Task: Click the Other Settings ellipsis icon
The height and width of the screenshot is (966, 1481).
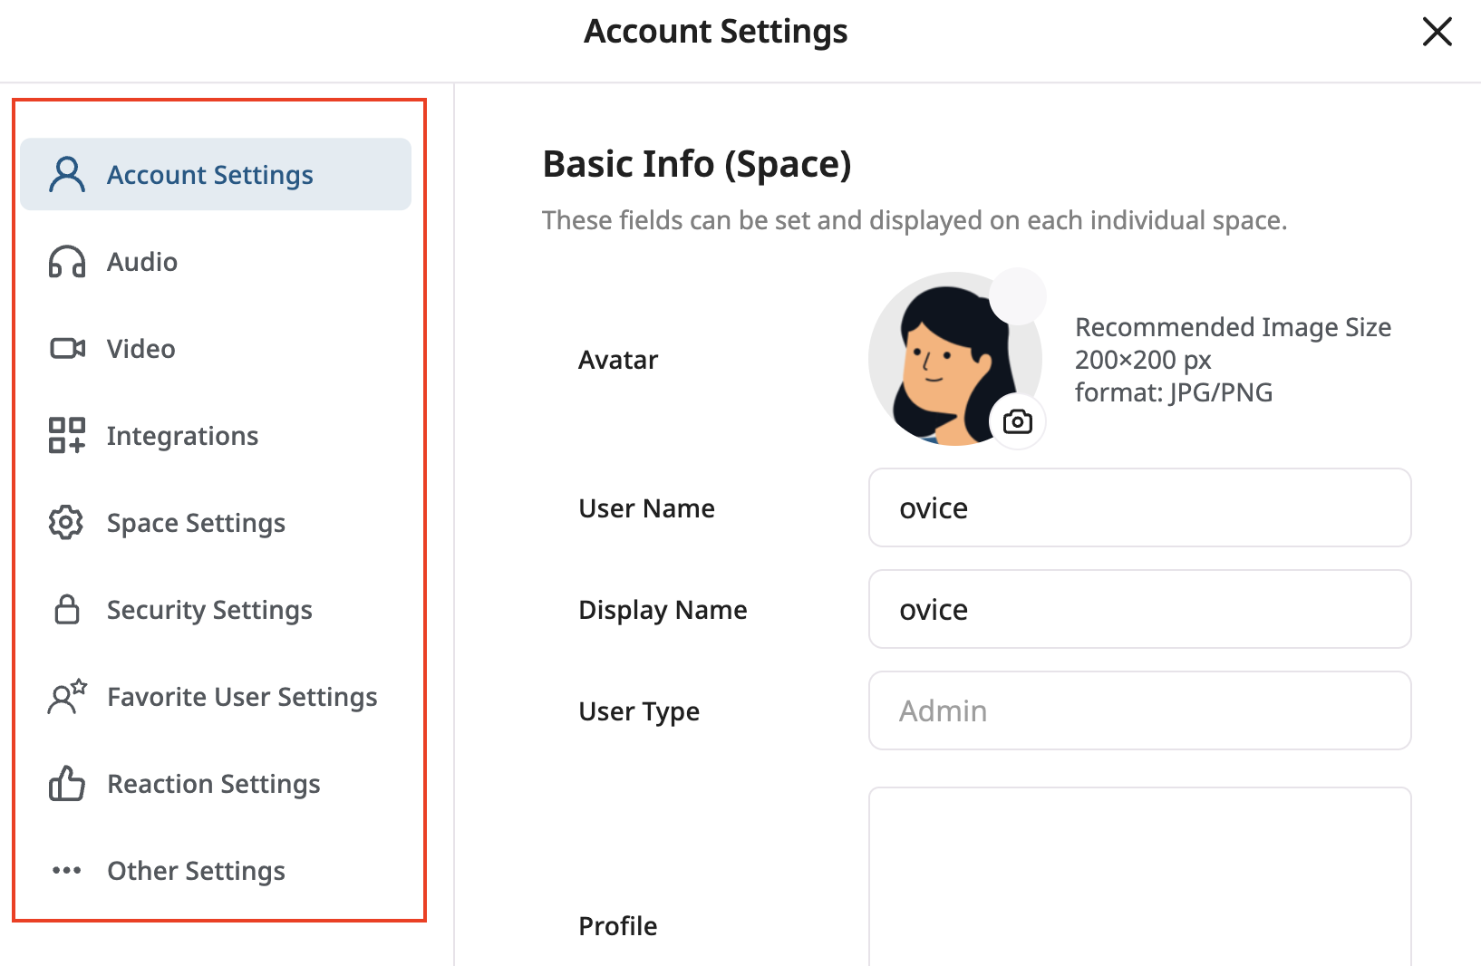Action: coord(65,870)
